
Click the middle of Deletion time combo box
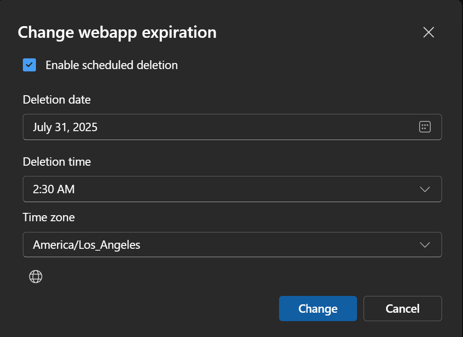click(x=232, y=190)
